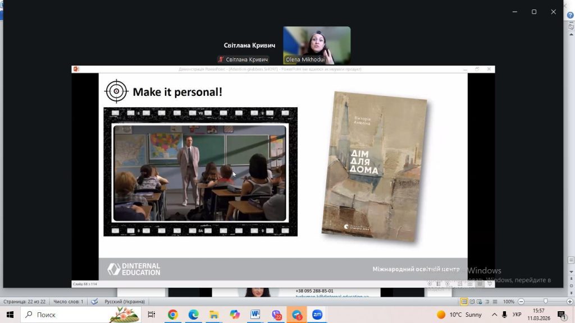The image size is (575, 323).
Task: Click the Microsoft Edge taskbar icon
Action: (194, 315)
